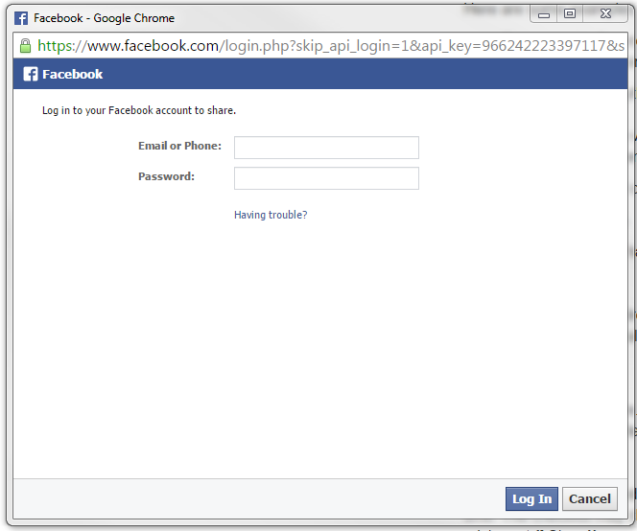Open the Having trouble? link
Viewport: 637px width, 531px height.
pos(271,215)
